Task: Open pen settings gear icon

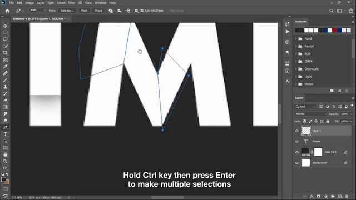Action: click(x=136, y=11)
